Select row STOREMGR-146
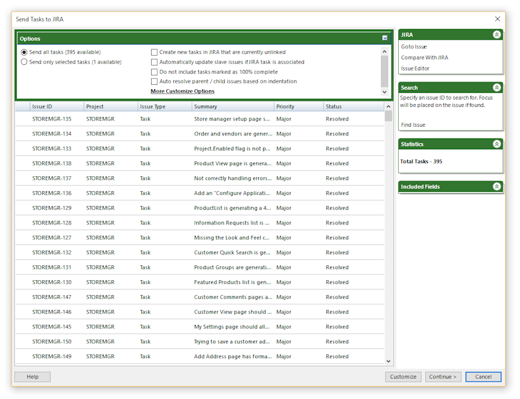This screenshot has width=520, height=399. point(199,312)
